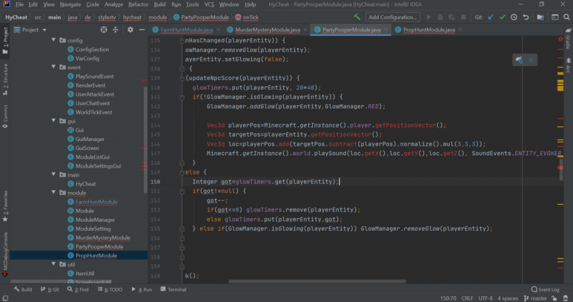Screen dimensions: 573x302
Task: Collapse the gui folder
Action: [x=53, y=121]
